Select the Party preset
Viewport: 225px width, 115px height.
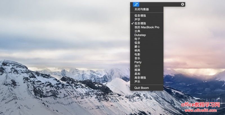tap(147, 62)
